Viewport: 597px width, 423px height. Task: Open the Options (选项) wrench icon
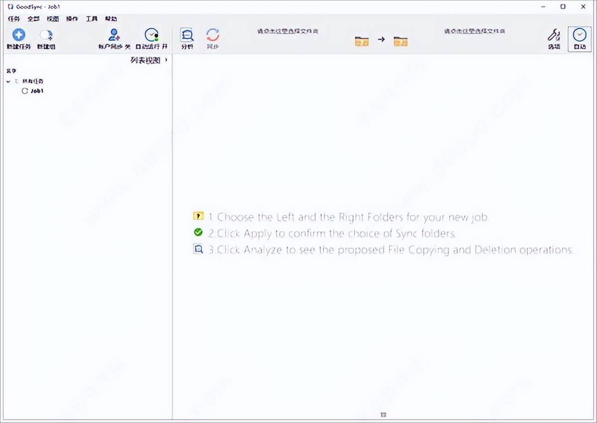click(554, 35)
